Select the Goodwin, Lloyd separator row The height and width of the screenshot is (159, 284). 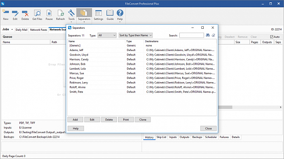[x=142, y=55]
